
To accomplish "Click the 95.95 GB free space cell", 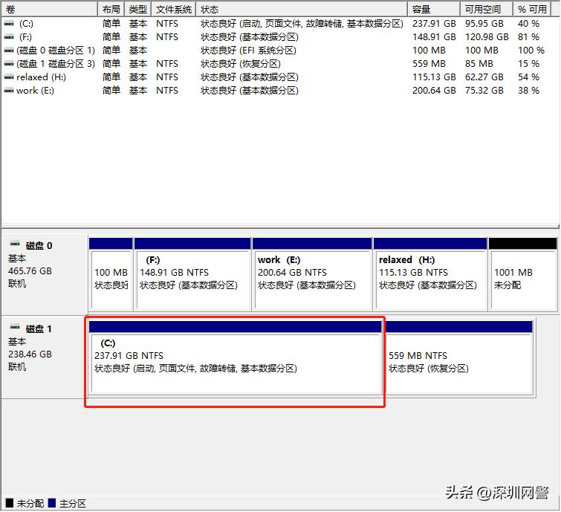I will 484,24.
